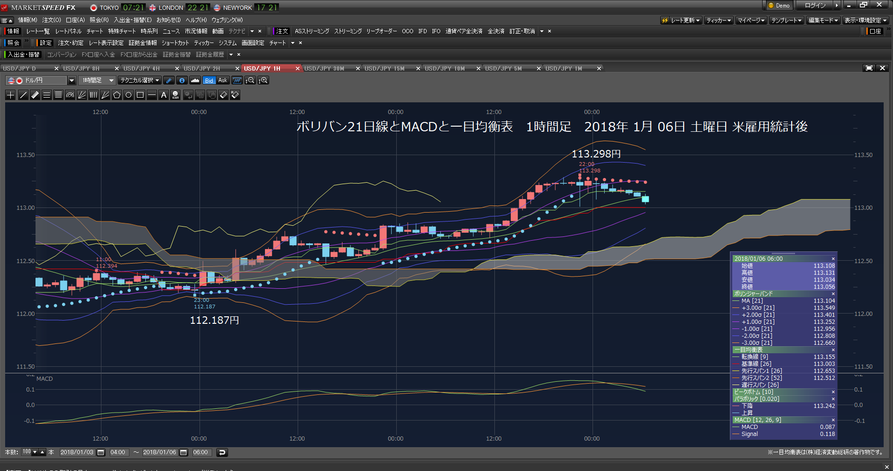Screen dimensions: 893x471
Task: Open the 注文(O) menu
Action: click(51, 20)
